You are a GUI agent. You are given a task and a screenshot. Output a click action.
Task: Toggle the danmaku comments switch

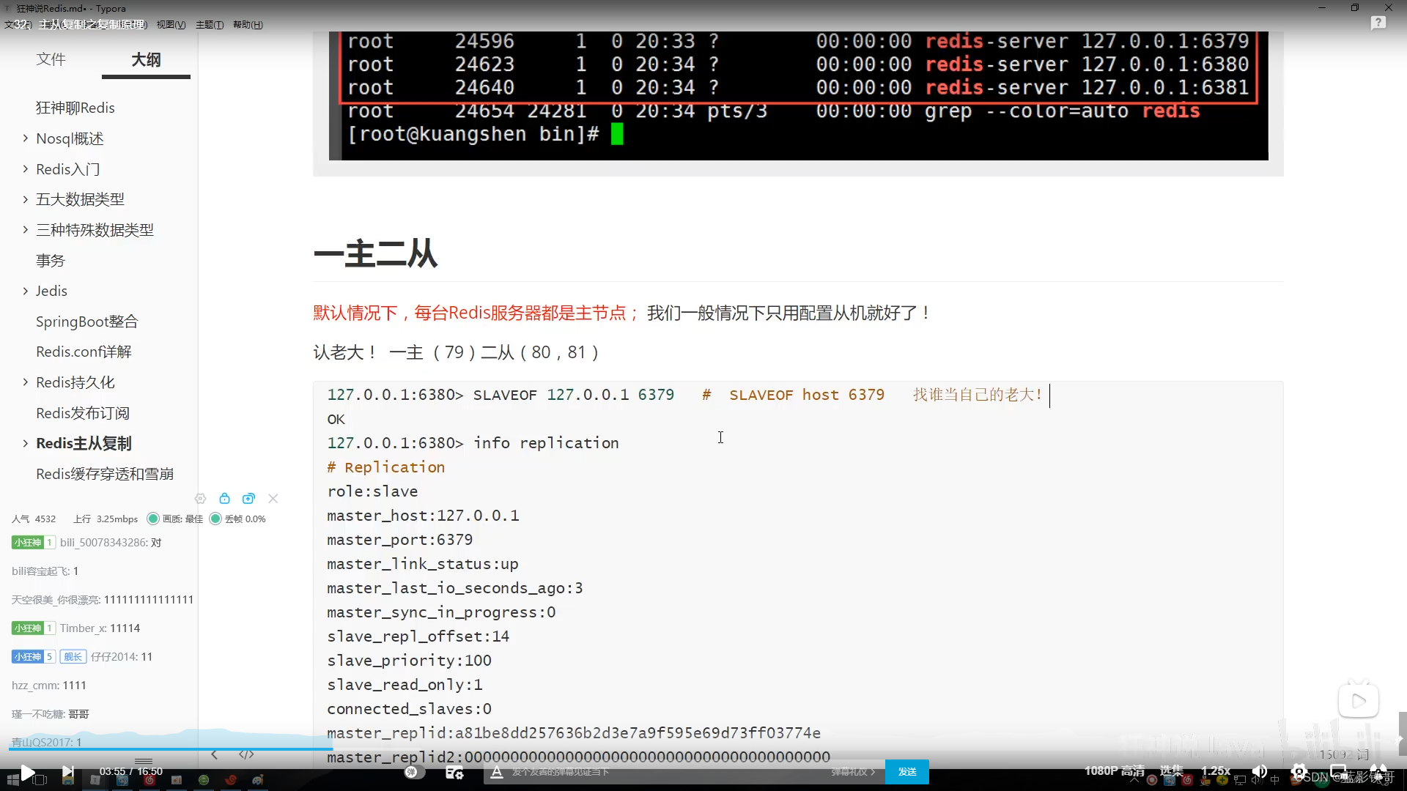coord(415,772)
